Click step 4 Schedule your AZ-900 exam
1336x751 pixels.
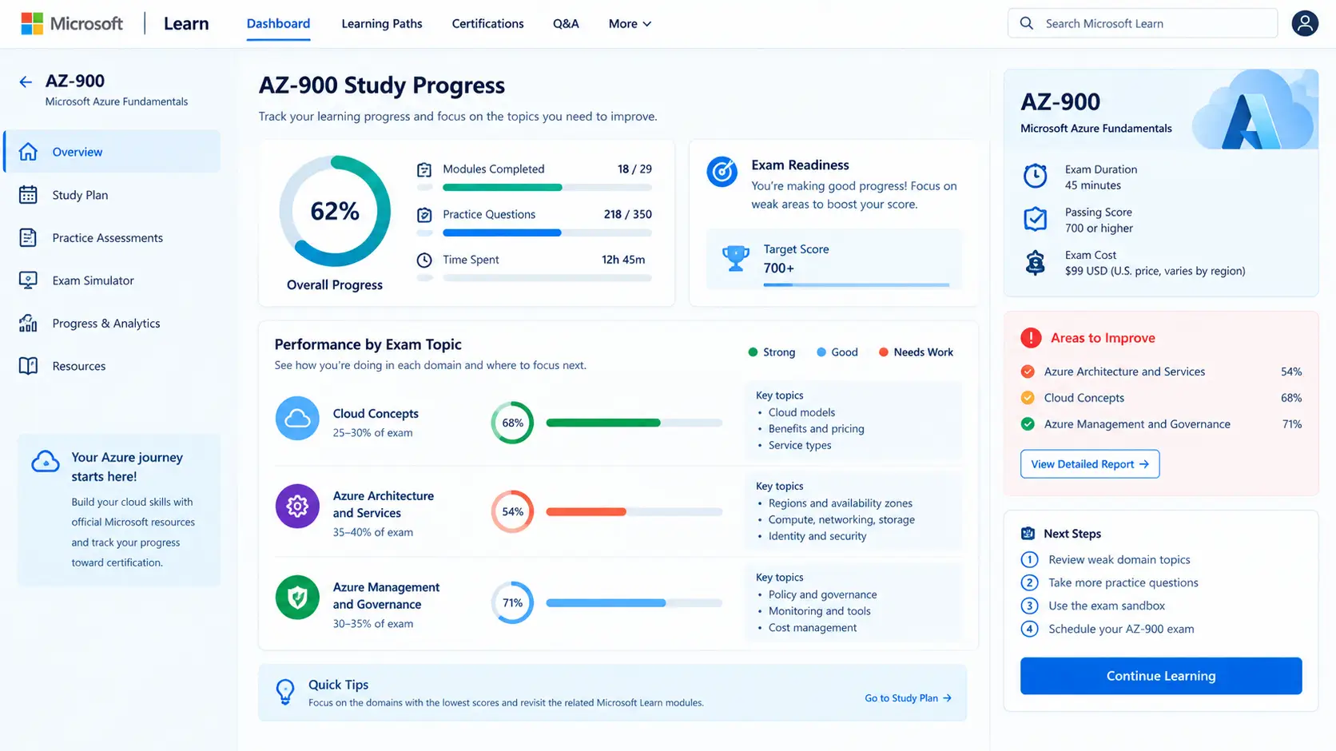click(x=1107, y=630)
